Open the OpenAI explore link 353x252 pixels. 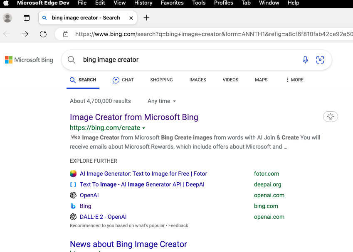(89, 195)
